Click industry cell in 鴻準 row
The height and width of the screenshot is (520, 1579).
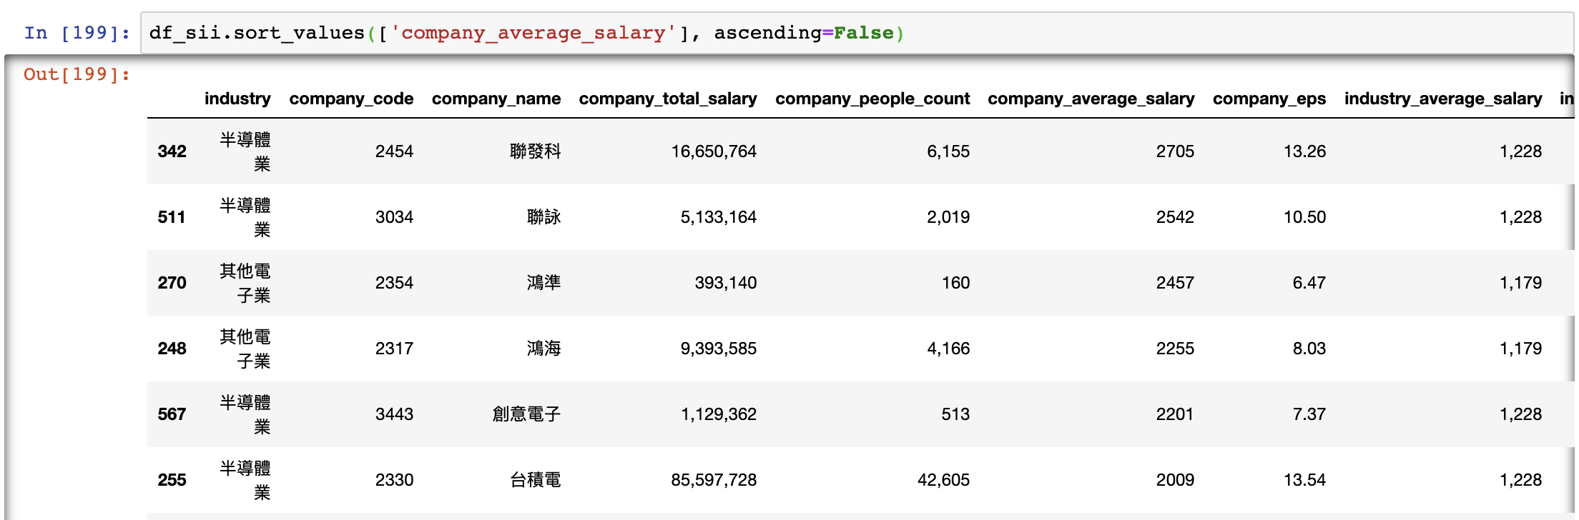(x=245, y=283)
